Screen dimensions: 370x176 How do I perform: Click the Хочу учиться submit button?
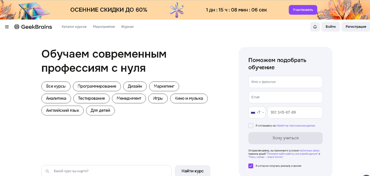pyautogui.click(x=286, y=138)
